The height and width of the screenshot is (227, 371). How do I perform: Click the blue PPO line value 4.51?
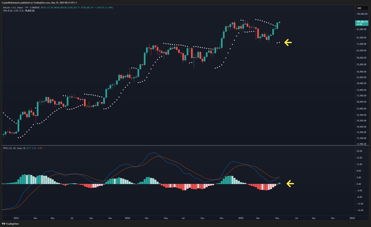coord(34,148)
